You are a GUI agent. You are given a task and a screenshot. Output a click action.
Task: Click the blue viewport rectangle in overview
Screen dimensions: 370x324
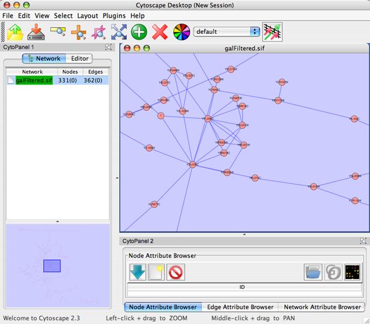[52, 265]
